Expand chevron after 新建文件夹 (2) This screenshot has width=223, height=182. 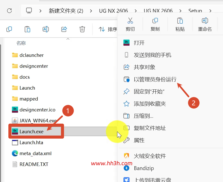pos(91,11)
